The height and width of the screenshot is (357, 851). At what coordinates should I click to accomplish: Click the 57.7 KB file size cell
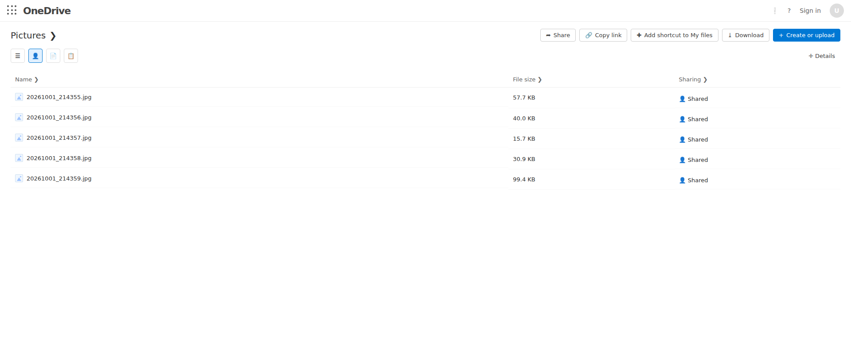tap(524, 98)
